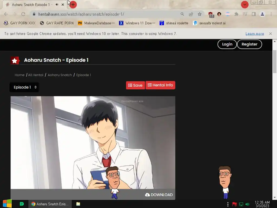277x208 pixels.
Task: Click the page vertical scrollbar thumb
Action: coord(275,61)
